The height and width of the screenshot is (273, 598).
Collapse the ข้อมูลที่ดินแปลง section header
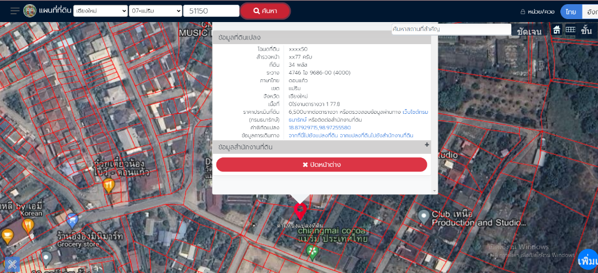click(x=322, y=38)
